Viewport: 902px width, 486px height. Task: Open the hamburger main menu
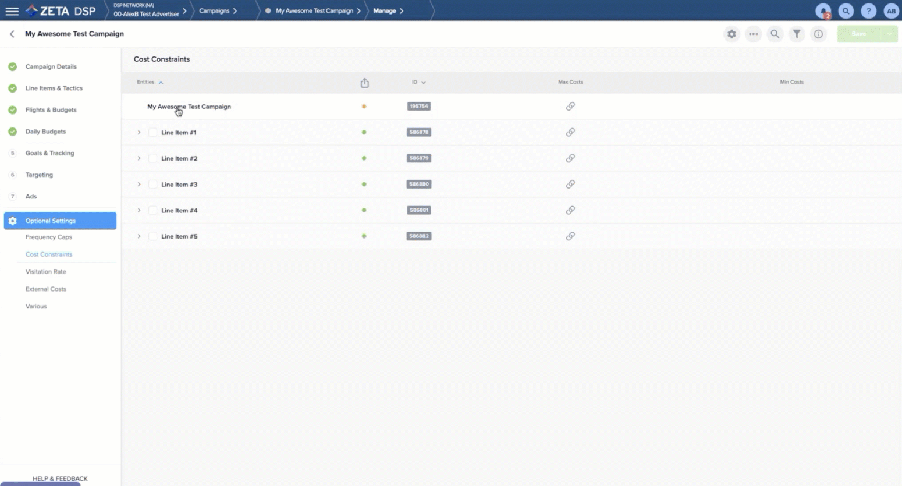coord(12,11)
